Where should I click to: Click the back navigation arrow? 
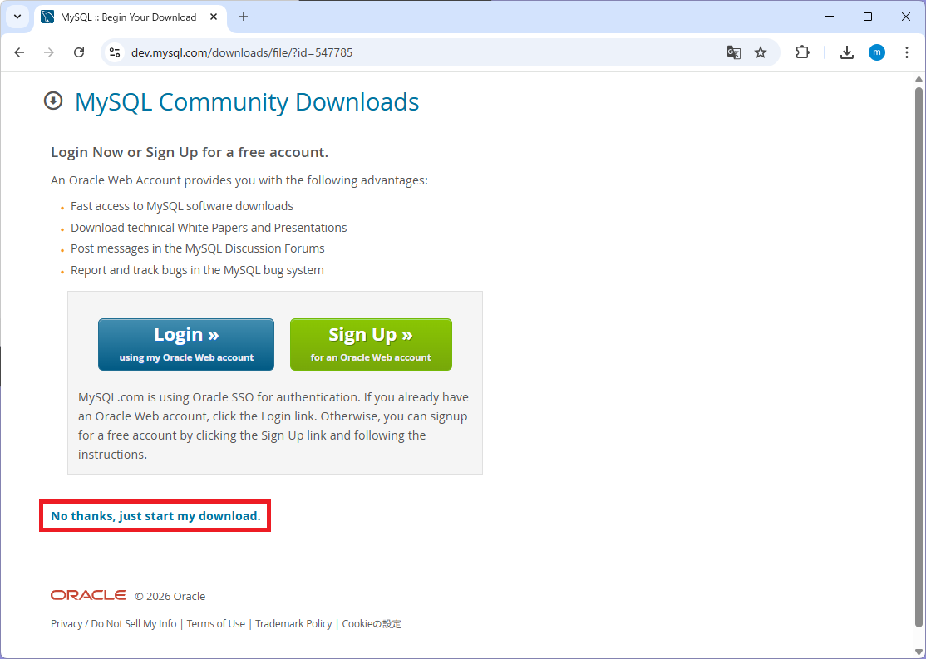coord(19,52)
